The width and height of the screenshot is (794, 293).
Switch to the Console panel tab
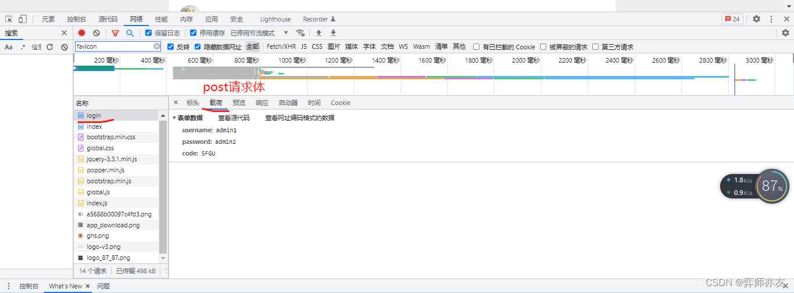coord(77,19)
